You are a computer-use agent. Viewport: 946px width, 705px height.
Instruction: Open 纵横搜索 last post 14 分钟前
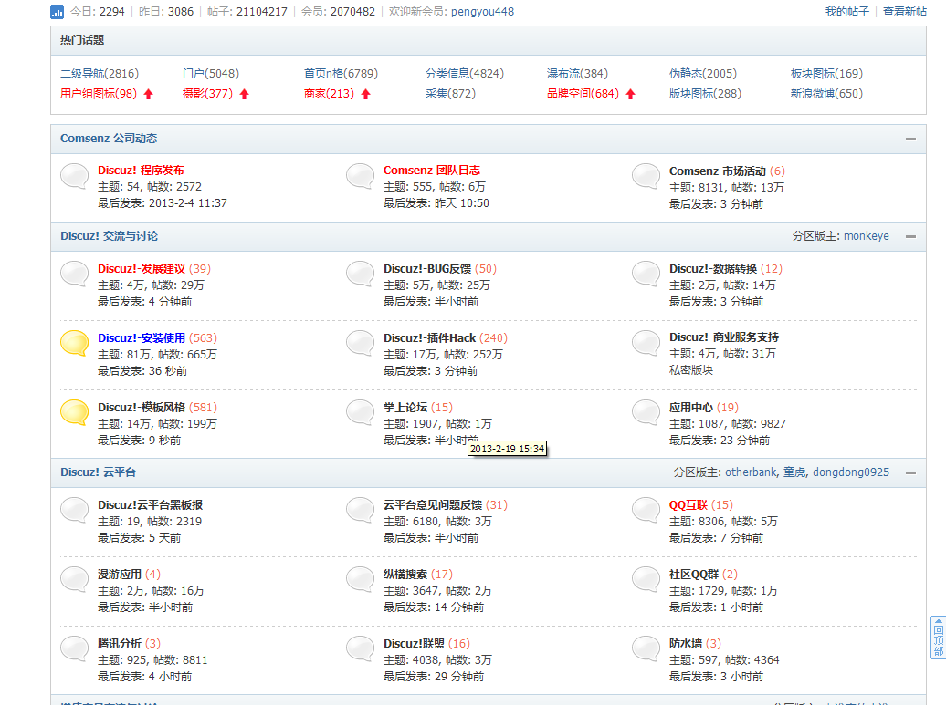pyautogui.click(x=459, y=607)
